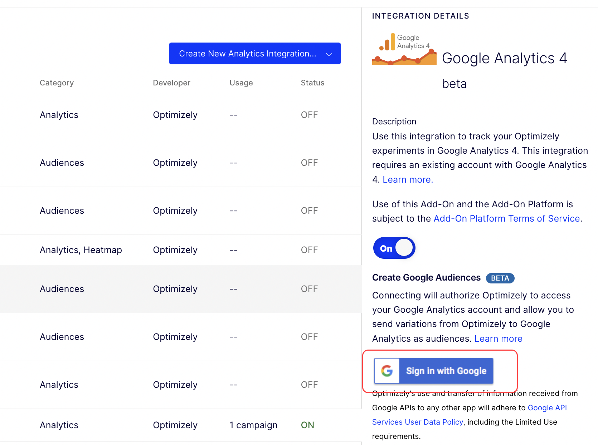
Task: Select the Status column header
Action: 312,83
